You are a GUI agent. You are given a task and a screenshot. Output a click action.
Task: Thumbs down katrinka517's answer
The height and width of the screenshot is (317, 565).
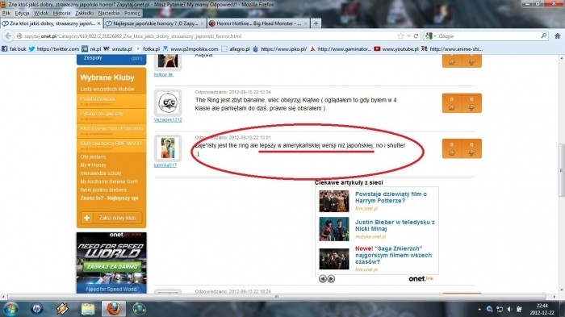[x=471, y=148]
